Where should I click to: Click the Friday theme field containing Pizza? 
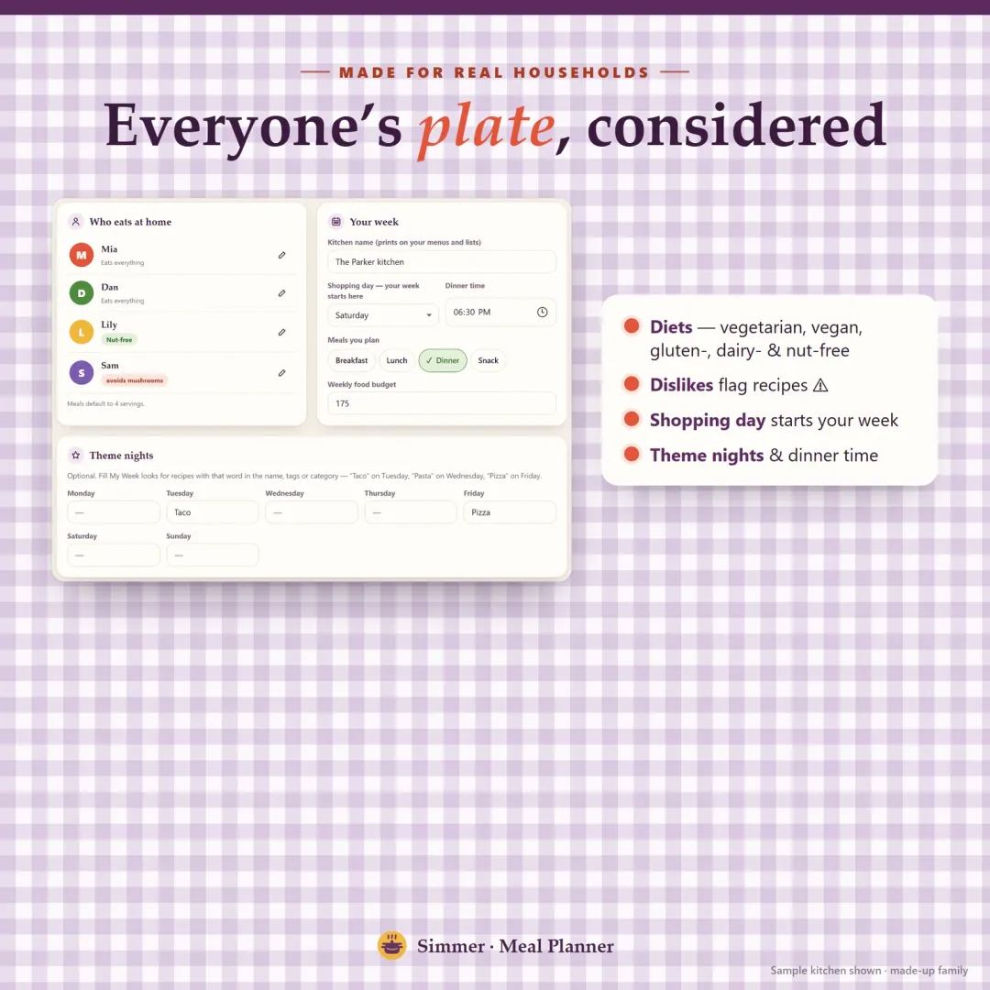coord(510,512)
